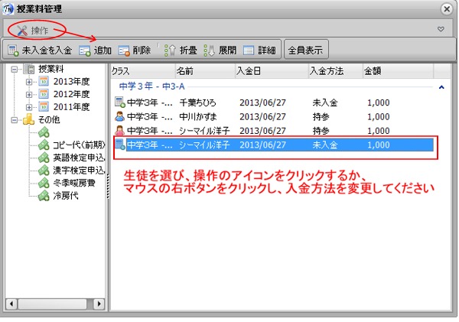Select the その他 tree item

(x=49, y=120)
